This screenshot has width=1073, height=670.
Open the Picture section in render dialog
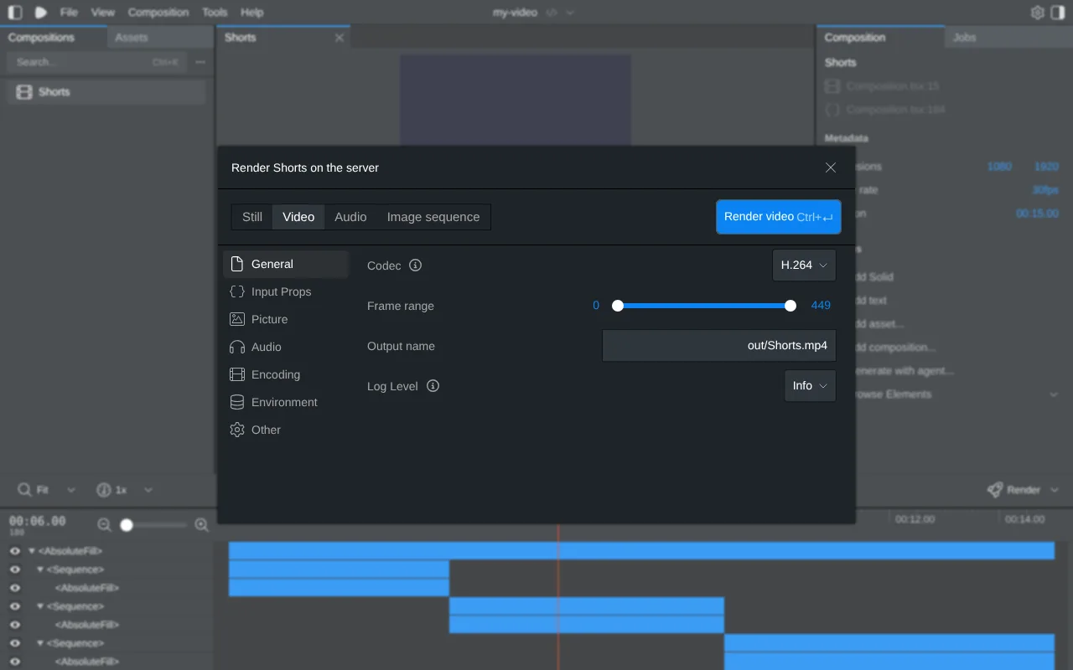285,319
